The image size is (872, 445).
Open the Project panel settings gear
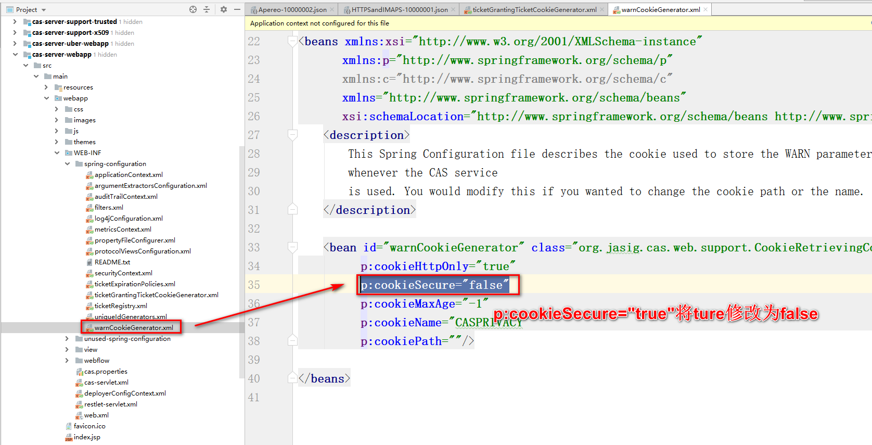pyautogui.click(x=224, y=9)
